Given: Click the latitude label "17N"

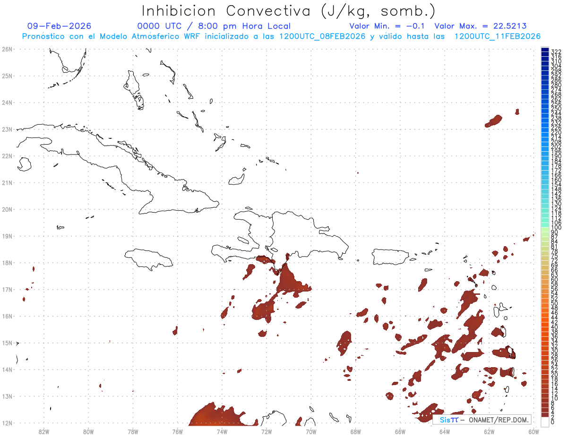Looking at the screenshot, I should coord(7,290).
